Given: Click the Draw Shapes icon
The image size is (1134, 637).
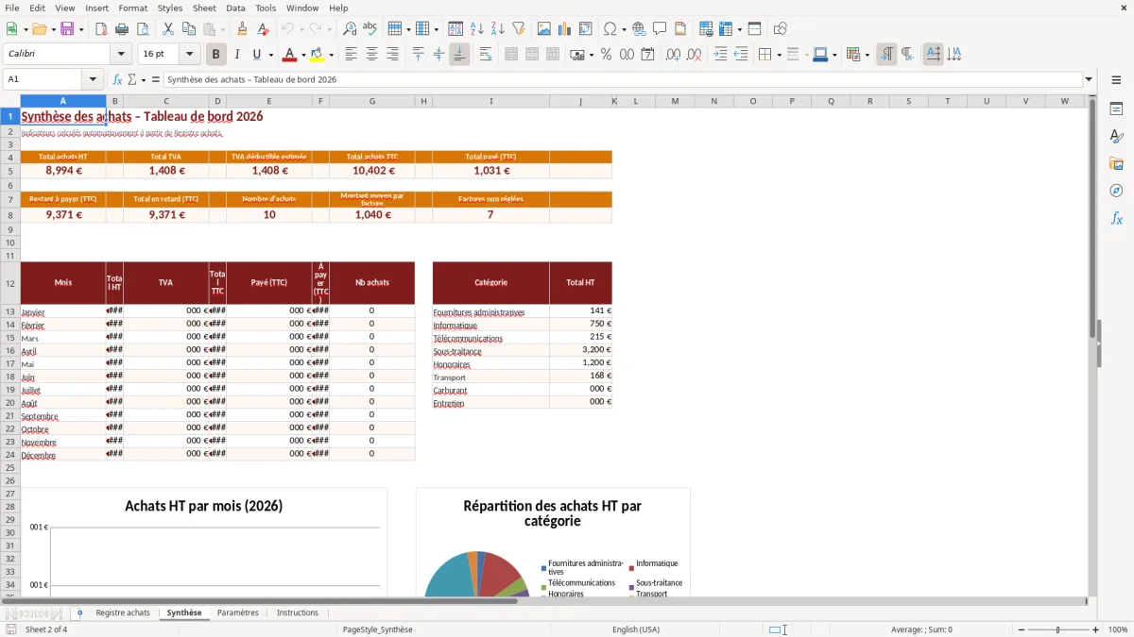Looking at the screenshot, I should coord(781,29).
